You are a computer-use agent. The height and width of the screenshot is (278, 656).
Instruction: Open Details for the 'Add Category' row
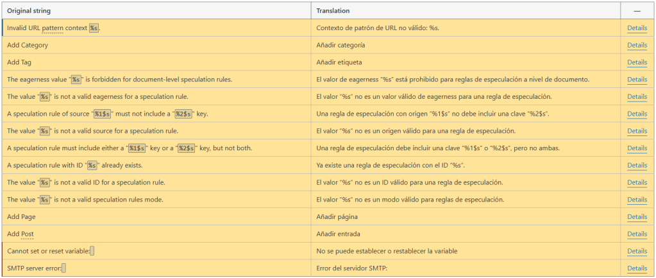click(x=636, y=46)
